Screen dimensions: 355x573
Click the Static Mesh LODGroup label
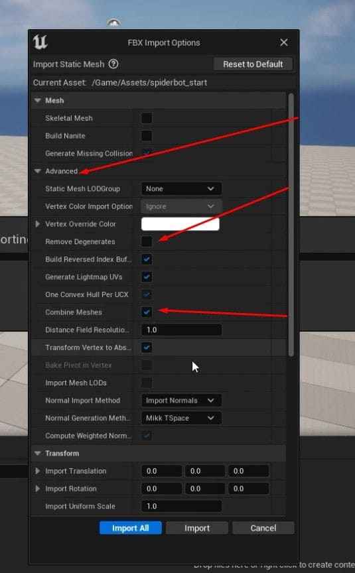[83, 189]
